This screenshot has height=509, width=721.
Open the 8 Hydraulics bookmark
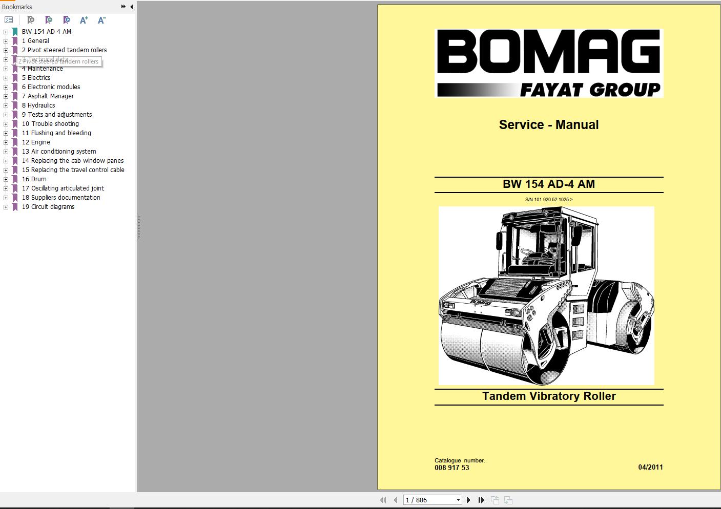coord(38,105)
